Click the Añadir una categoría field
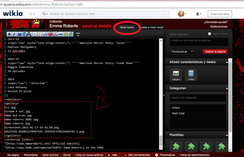Screen dimensions: 244x157 click(198, 98)
